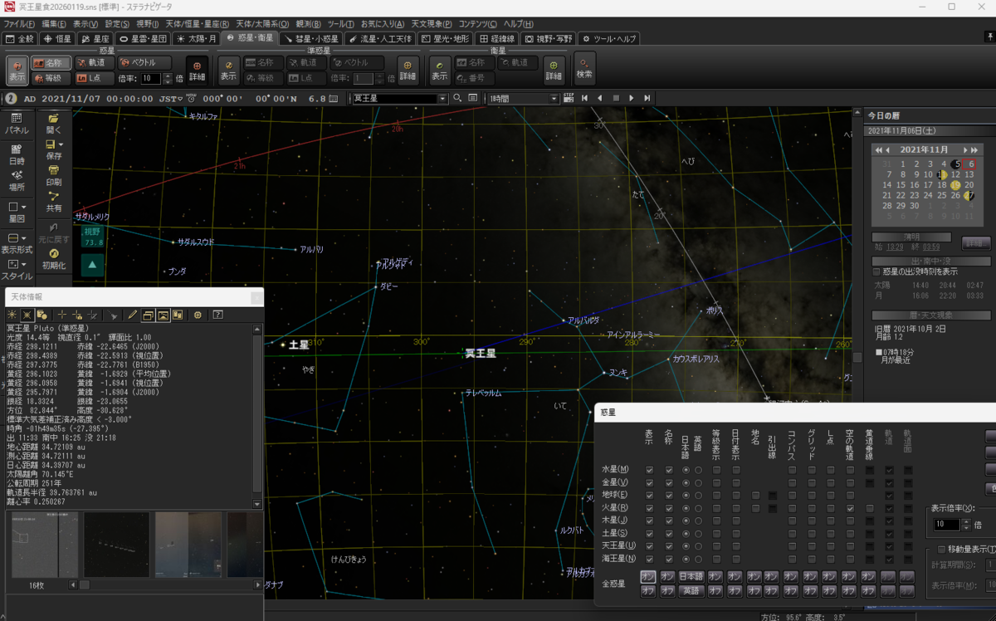
Task: Click the 開く open file icon
Action: pyautogui.click(x=53, y=124)
